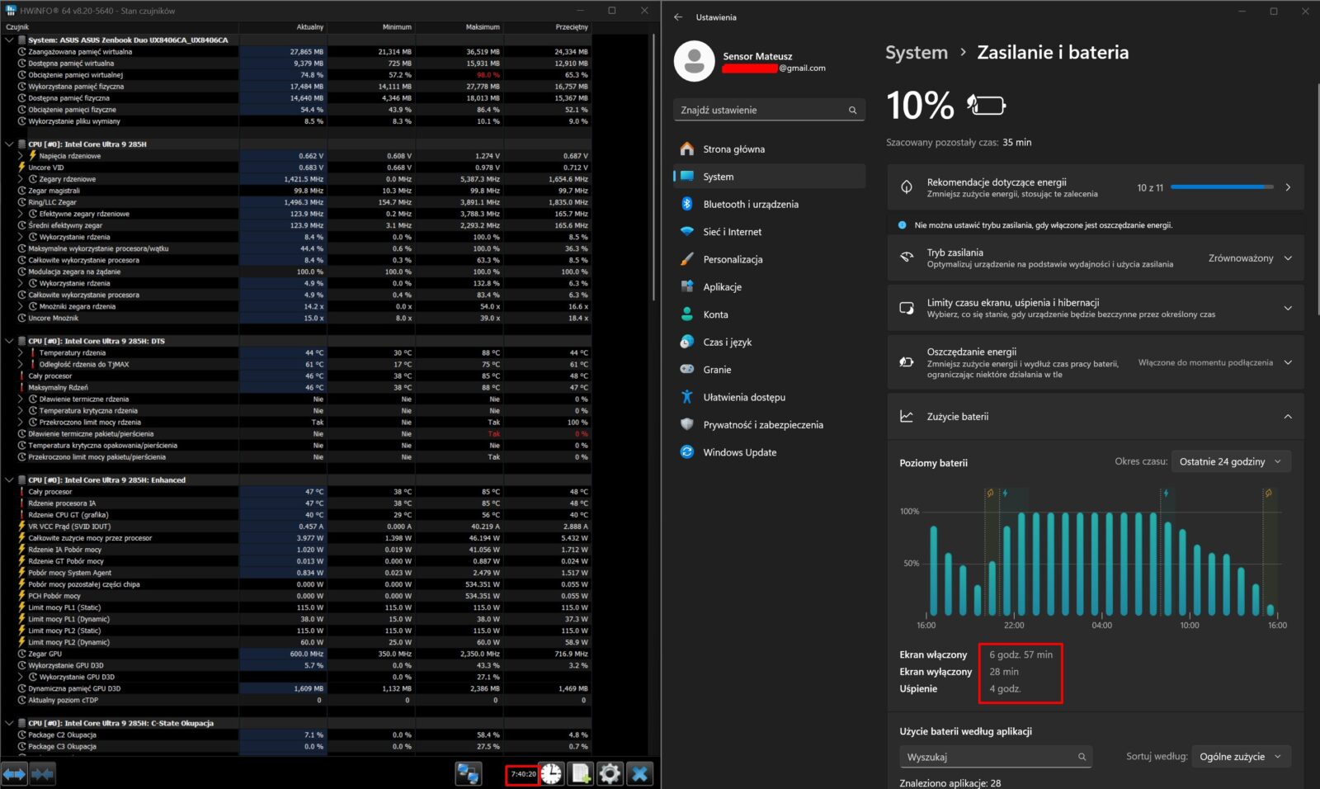Start logging with the document plus icon
Image resolution: width=1320 pixels, height=789 pixels.
coord(581,773)
